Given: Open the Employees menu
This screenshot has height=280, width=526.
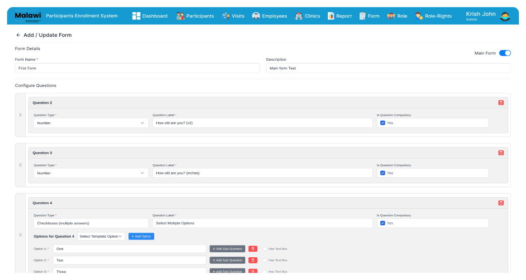Looking at the screenshot, I should [270, 16].
